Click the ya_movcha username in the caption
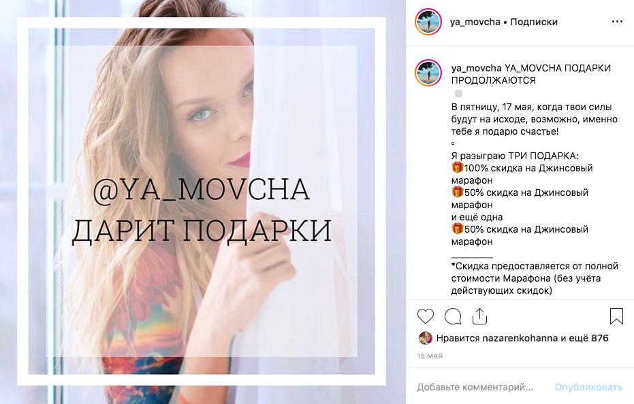The image size is (634, 404). 476,68
